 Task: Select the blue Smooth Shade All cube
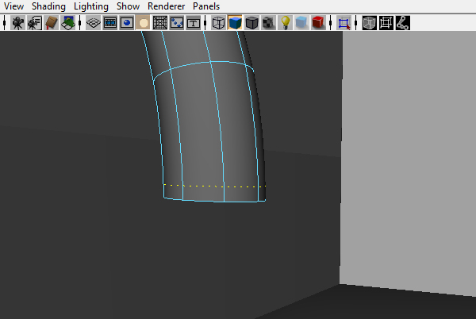(235, 23)
